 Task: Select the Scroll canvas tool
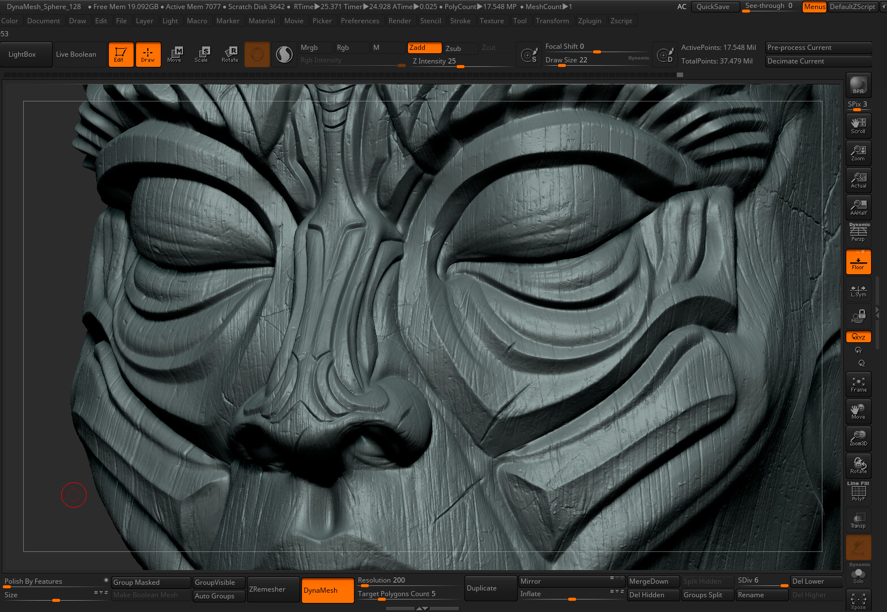(x=858, y=125)
